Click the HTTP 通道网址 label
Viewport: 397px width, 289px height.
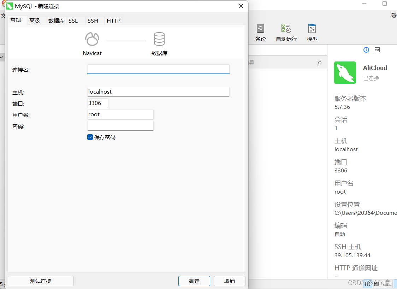coord(356,268)
